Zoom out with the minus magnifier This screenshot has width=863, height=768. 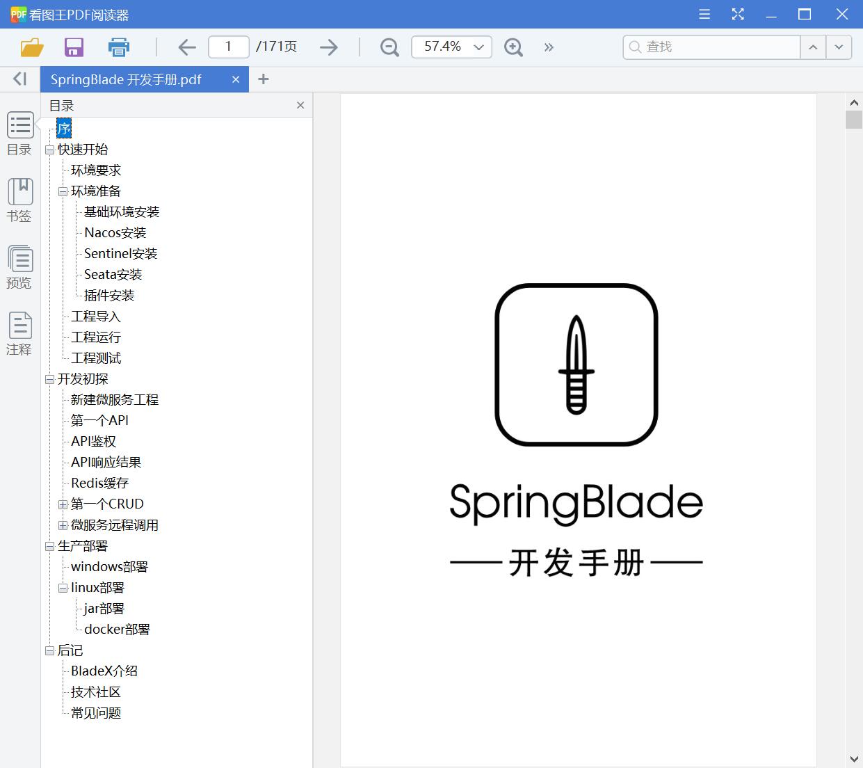[x=389, y=47]
